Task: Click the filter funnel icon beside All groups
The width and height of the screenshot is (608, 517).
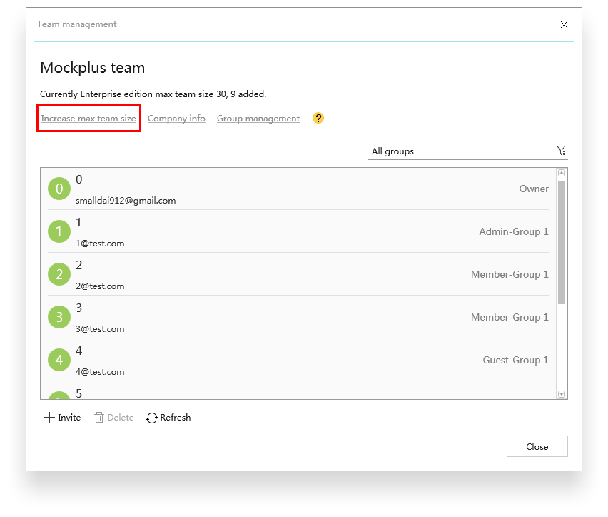Action: (561, 151)
